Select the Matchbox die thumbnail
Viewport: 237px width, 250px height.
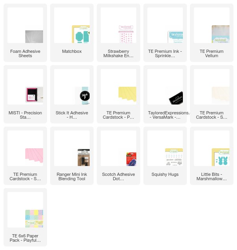[x=81, y=34]
